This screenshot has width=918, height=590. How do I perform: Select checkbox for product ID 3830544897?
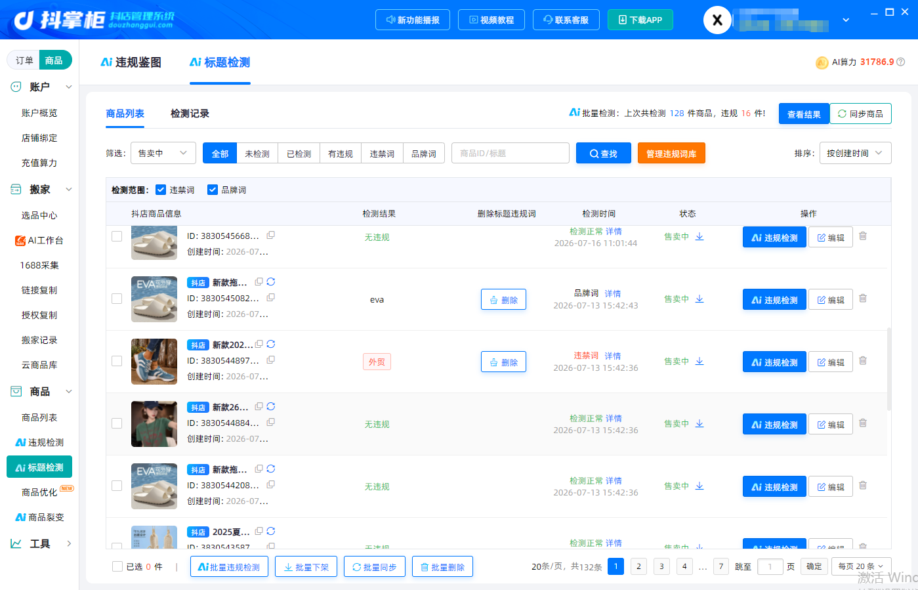[x=117, y=361]
